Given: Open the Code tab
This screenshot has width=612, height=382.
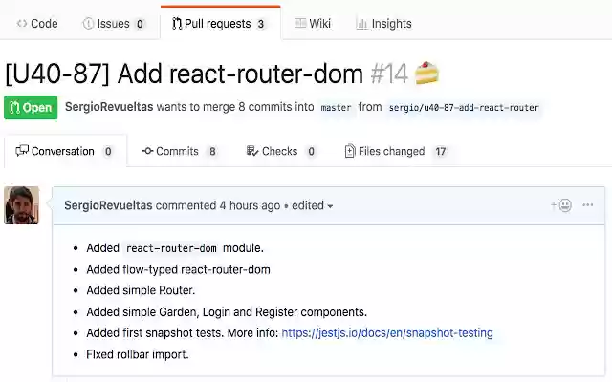Looking at the screenshot, I should (37, 24).
